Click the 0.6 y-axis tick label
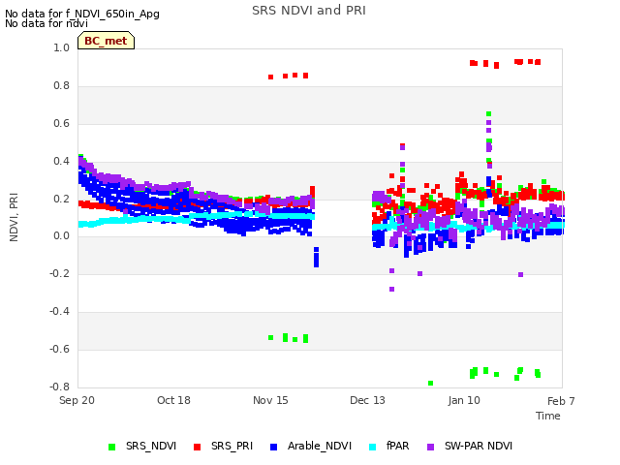The image size is (620, 465). [61, 123]
